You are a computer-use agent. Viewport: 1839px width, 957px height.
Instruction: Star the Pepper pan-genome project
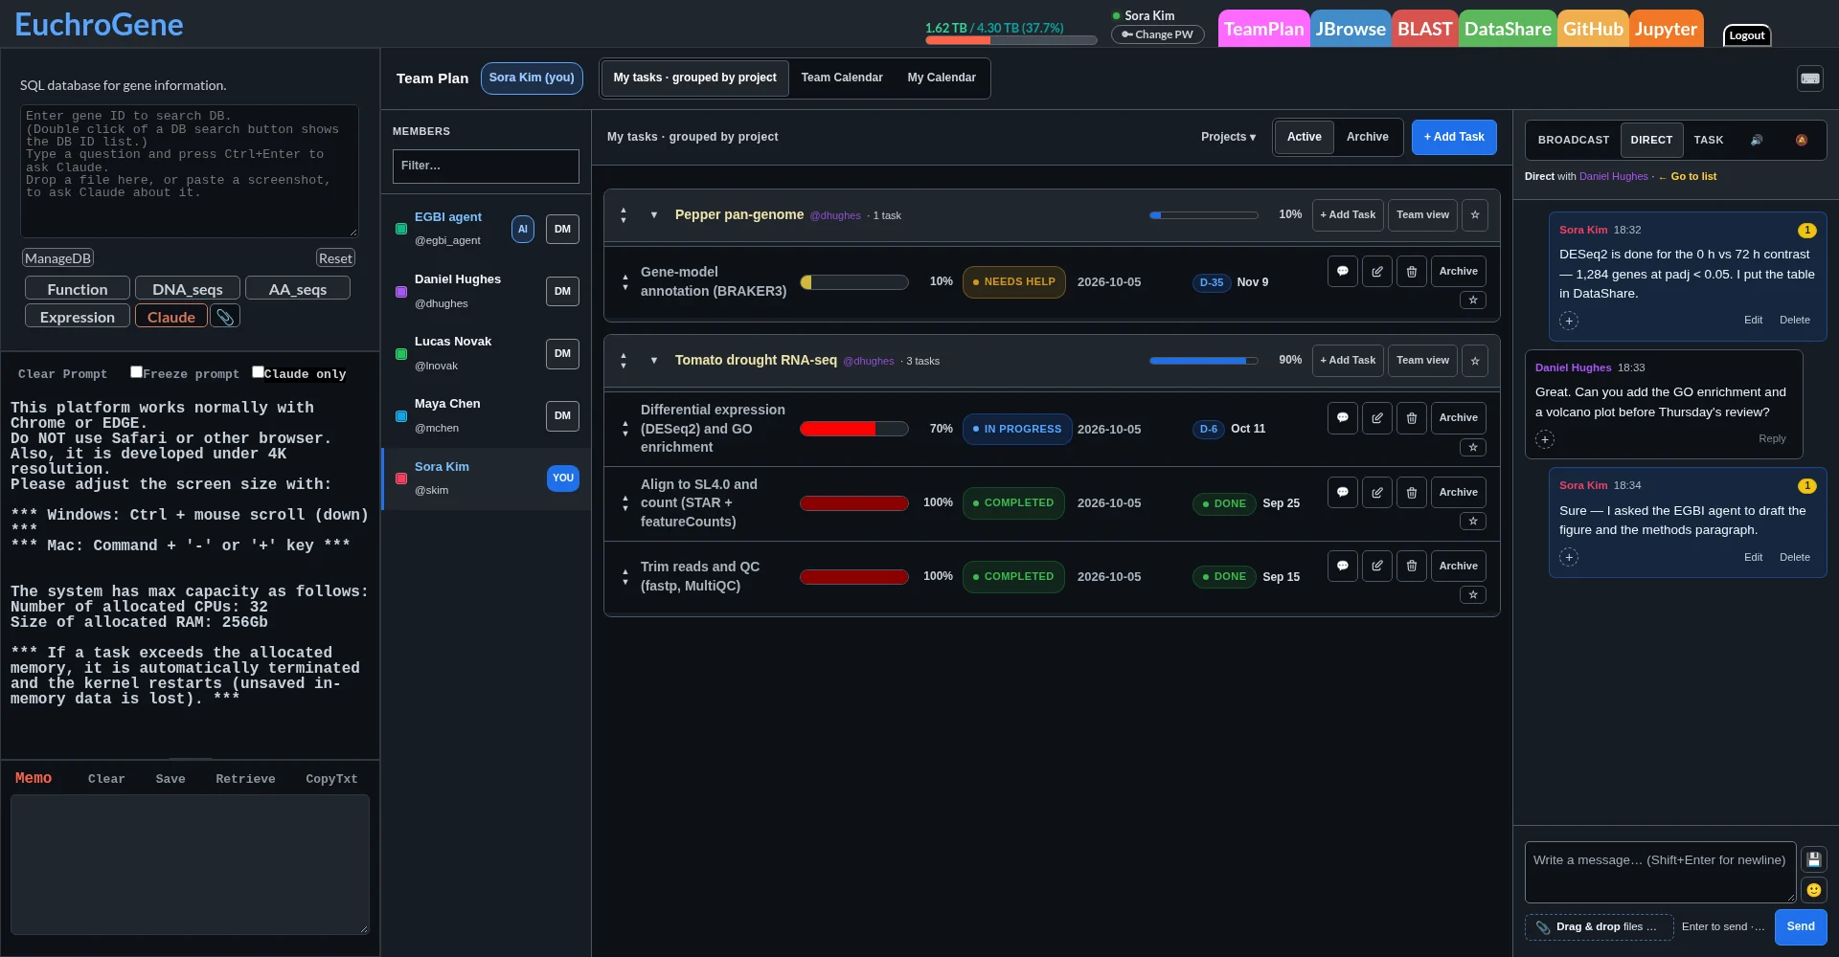[x=1475, y=215]
